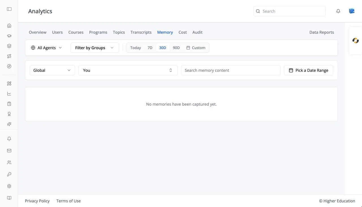The height and width of the screenshot is (207, 362).
Task: Open the pencil and ruler sidebar icon
Action: coord(9,83)
